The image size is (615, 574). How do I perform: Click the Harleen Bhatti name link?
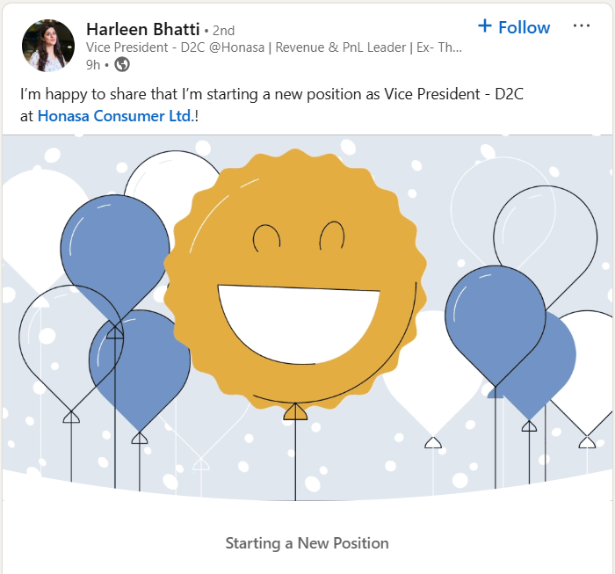point(142,28)
